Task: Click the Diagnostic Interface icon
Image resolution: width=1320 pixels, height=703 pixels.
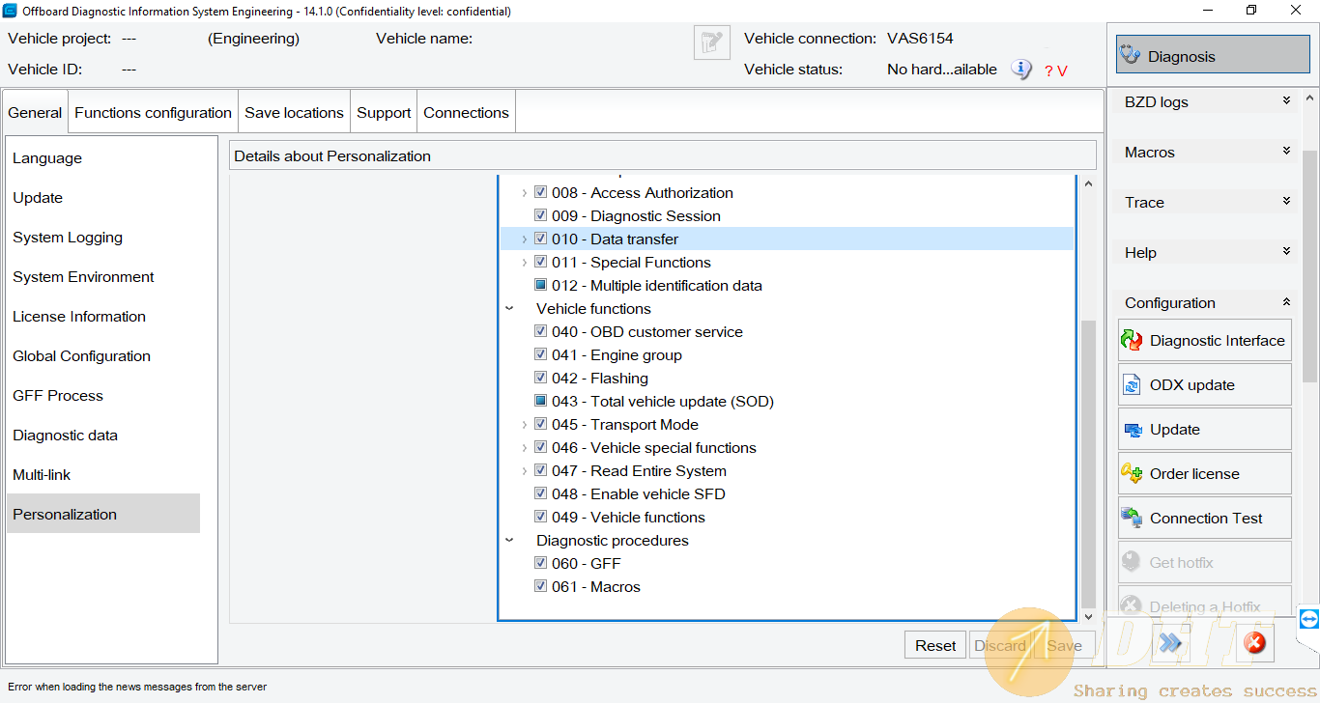Action: (x=1132, y=341)
